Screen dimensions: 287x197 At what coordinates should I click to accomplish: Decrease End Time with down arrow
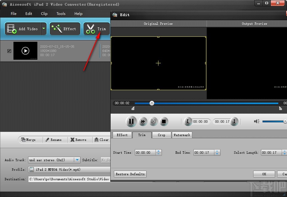point(217,154)
